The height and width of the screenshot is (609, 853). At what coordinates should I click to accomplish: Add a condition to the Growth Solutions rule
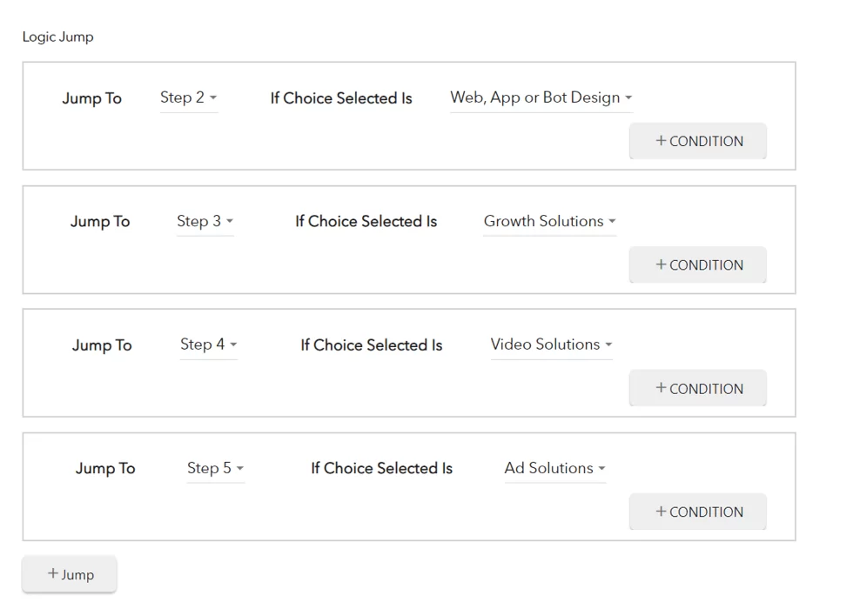click(x=698, y=264)
